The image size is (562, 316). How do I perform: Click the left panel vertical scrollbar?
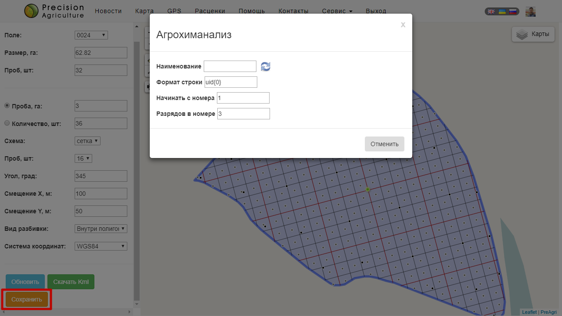click(x=136, y=167)
